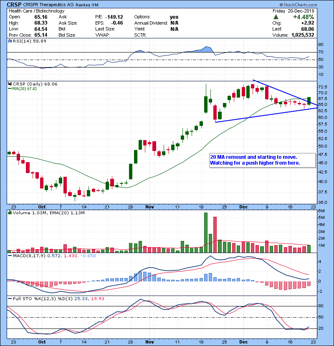
Task: Click the blue Full STO legend line marker
Action: tap(10, 298)
